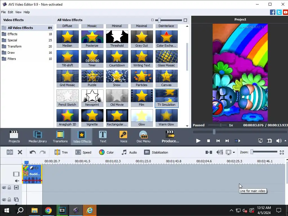Click the storyboard view switch icon
This screenshot has width=288, height=216.
pyautogui.click(x=209, y=152)
